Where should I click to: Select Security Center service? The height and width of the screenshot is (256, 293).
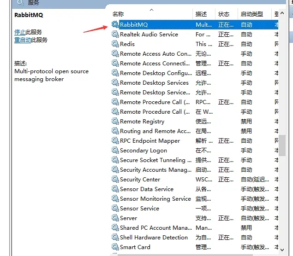140,180
